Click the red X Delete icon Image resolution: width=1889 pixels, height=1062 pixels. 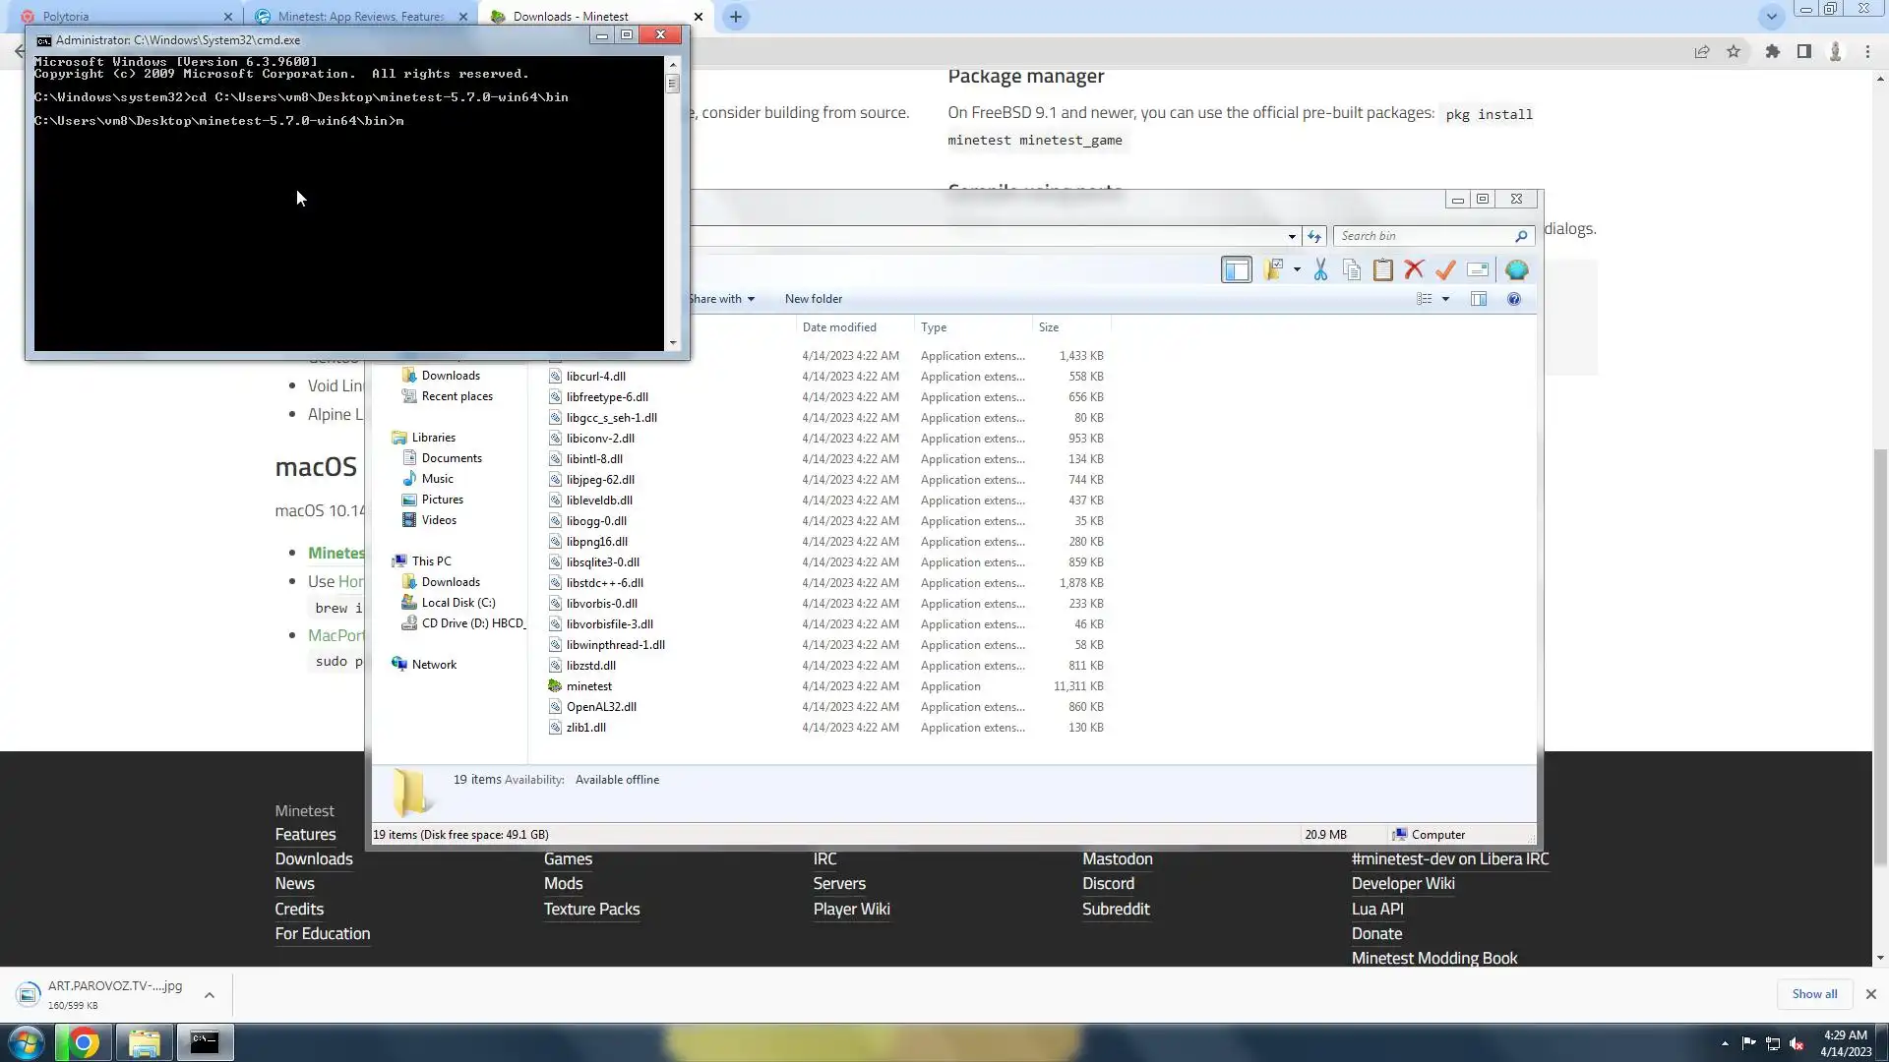coord(1414,269)
